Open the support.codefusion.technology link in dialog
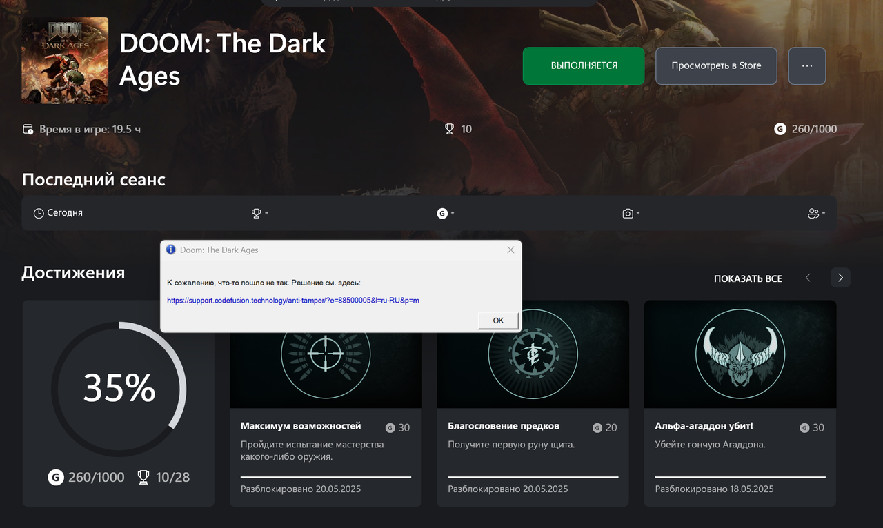This screenshot has width=883, height=528. tap(293, 301)
